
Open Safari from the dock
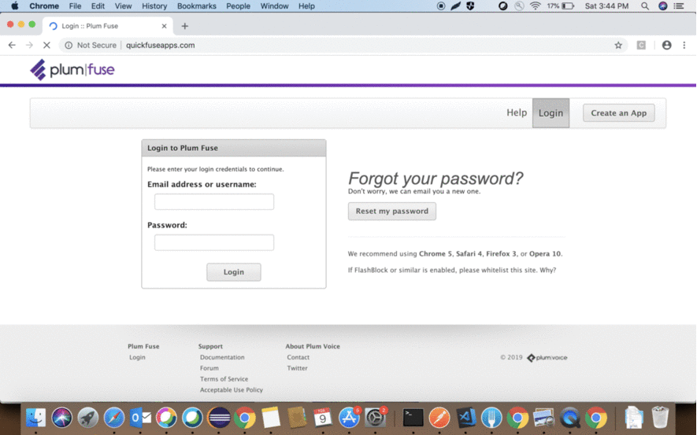pyautogui.click(x=113, y=417)
